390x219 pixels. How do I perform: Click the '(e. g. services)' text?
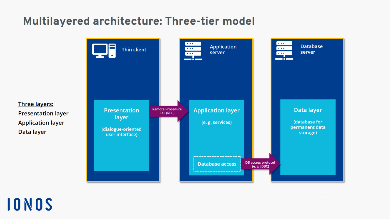click(217, 122)
